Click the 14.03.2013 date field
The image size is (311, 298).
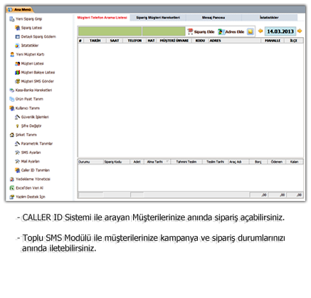click(x=280, y=31)
